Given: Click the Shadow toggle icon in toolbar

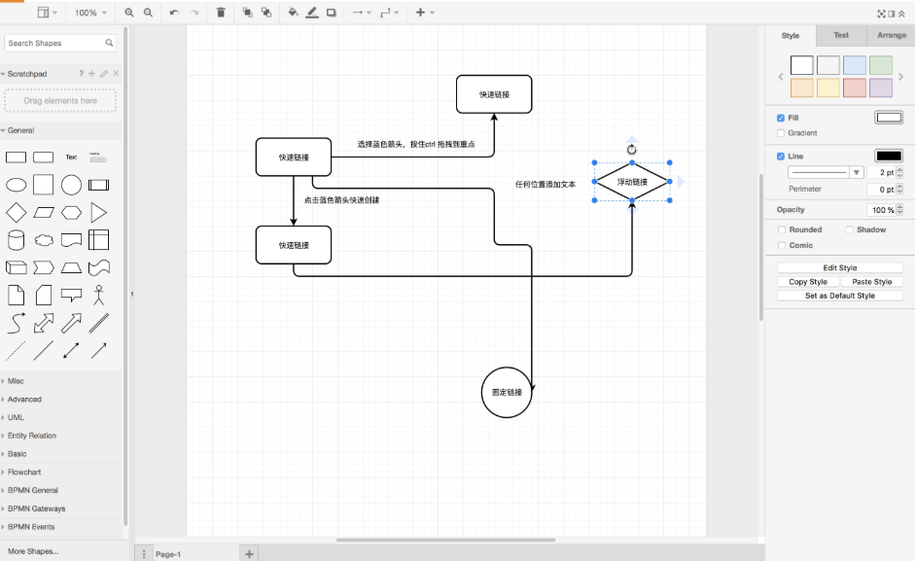Looking at the screenshot, I should [x=331, y=13].
